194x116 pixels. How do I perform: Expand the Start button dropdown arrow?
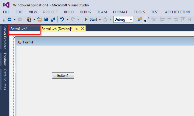click(x=100, y=19)
